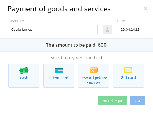This screenshot has width=153, height=113.
Task: Focus the Customer field containing Coule James
Action: [53, 29]
